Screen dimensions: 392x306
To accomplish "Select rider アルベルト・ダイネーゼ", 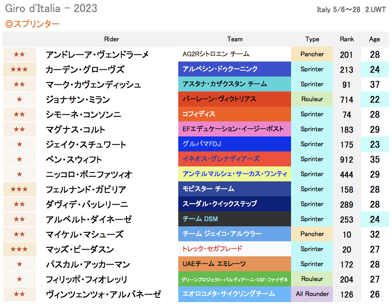I will (x=88, y=220).
